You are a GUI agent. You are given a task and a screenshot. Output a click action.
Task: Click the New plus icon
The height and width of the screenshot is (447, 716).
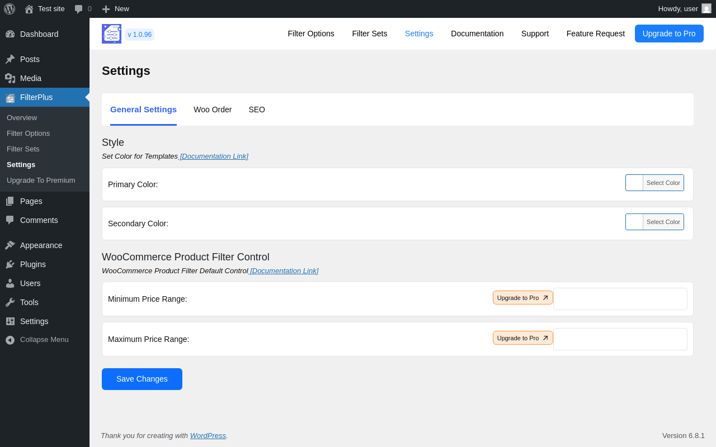tap(106, 9)
